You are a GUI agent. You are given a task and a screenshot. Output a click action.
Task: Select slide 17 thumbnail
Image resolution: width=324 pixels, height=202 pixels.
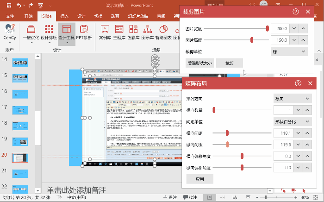[x=21, y=109]
